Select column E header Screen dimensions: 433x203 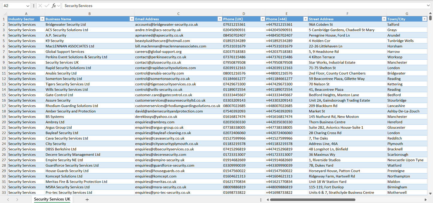286,13
